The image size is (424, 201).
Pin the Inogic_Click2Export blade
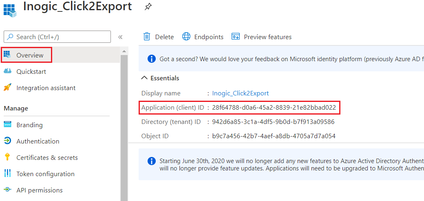[148, 7]
